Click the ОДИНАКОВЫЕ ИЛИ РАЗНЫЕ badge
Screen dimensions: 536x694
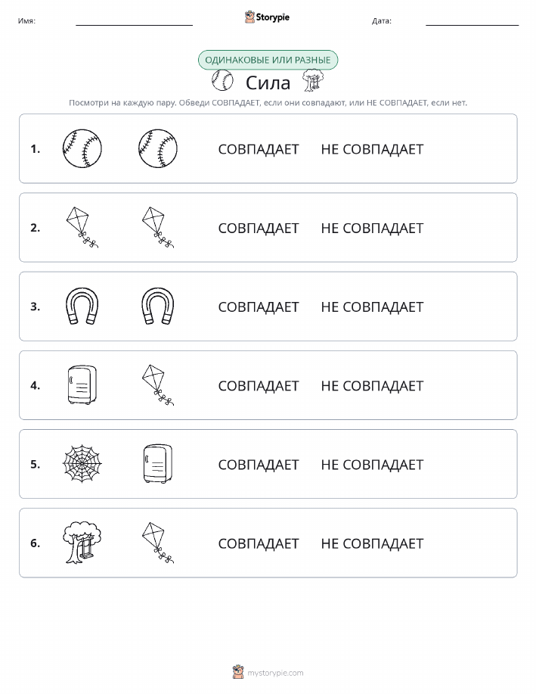pos(268,61)
